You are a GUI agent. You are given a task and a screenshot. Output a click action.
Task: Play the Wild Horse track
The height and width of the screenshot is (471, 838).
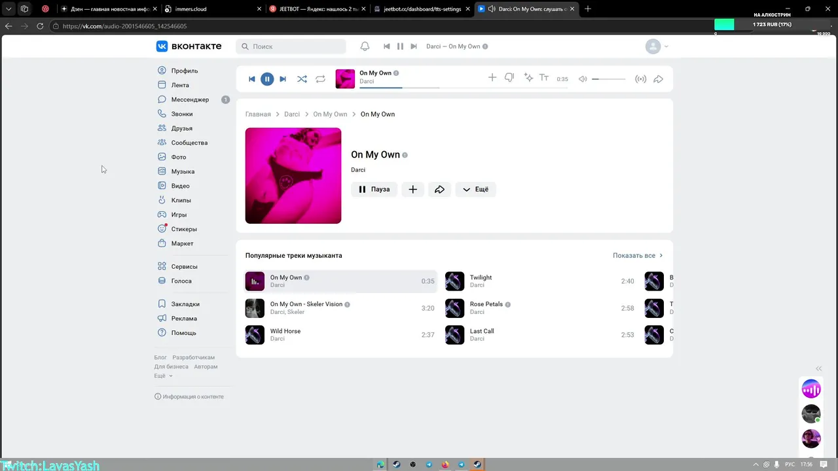click(x=340, y=335)
